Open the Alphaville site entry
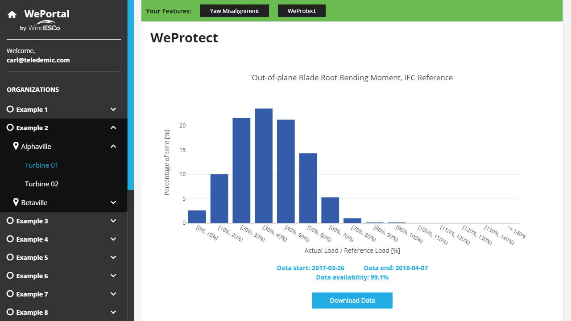This screenshot has height=321, width=571. tap(36, 146)
